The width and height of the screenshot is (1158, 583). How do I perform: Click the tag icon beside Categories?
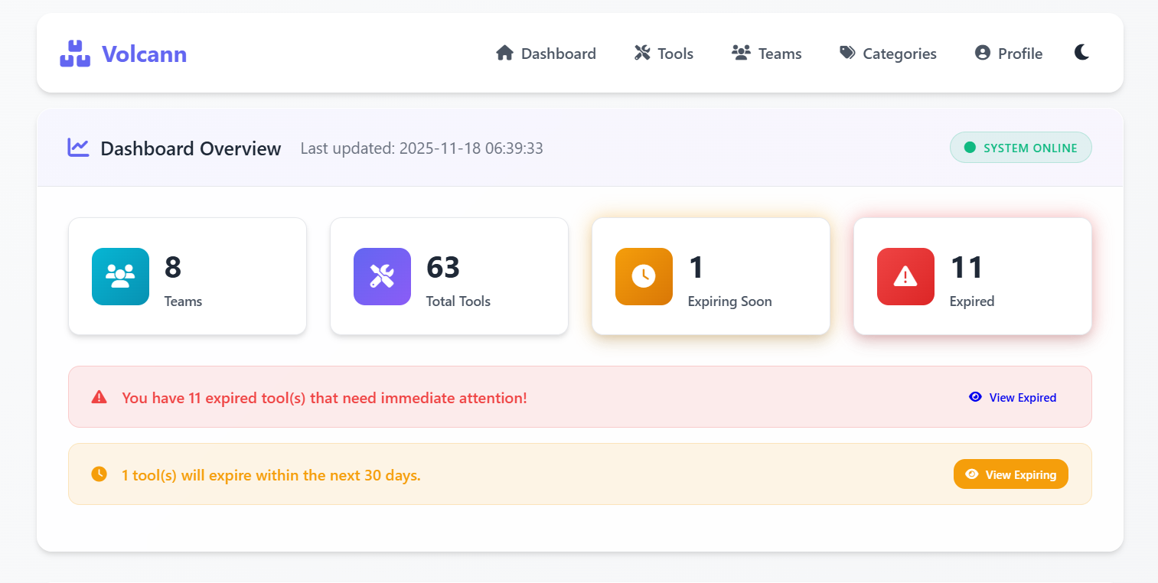point(846,53)
